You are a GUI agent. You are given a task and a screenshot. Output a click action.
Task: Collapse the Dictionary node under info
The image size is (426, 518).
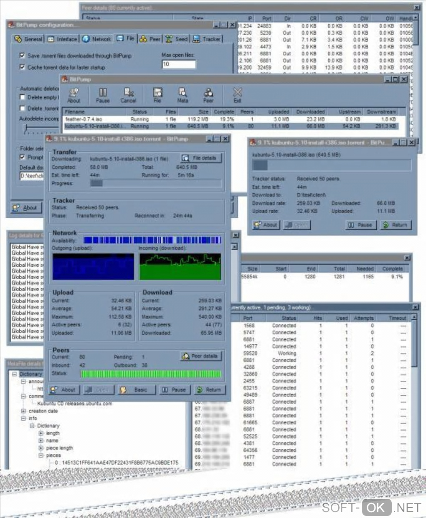[x=32, y=426]
